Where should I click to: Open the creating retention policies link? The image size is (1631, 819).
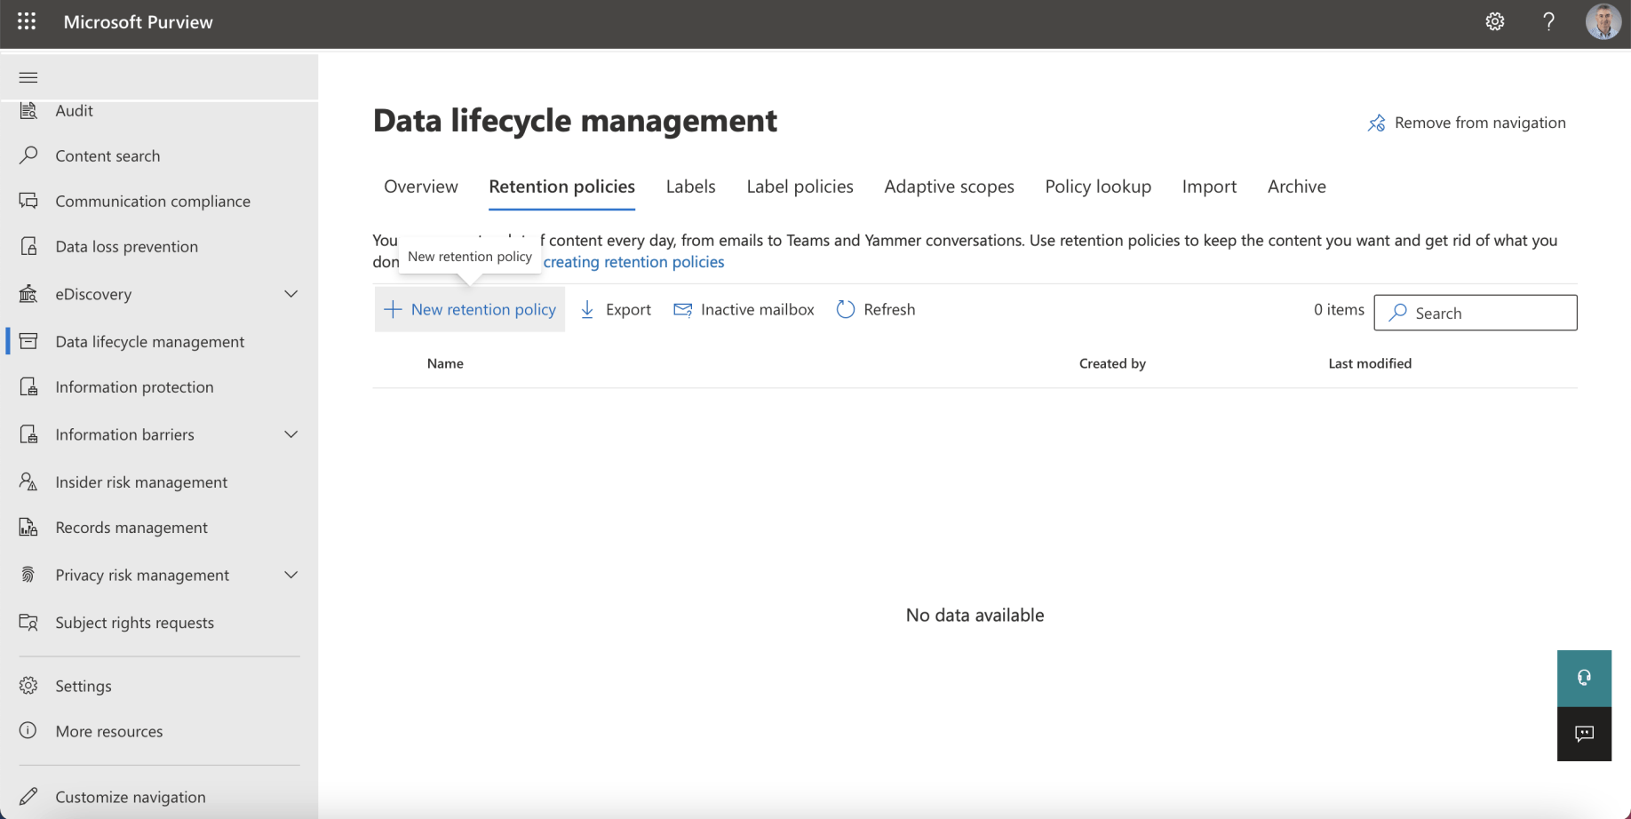(633, 262)
